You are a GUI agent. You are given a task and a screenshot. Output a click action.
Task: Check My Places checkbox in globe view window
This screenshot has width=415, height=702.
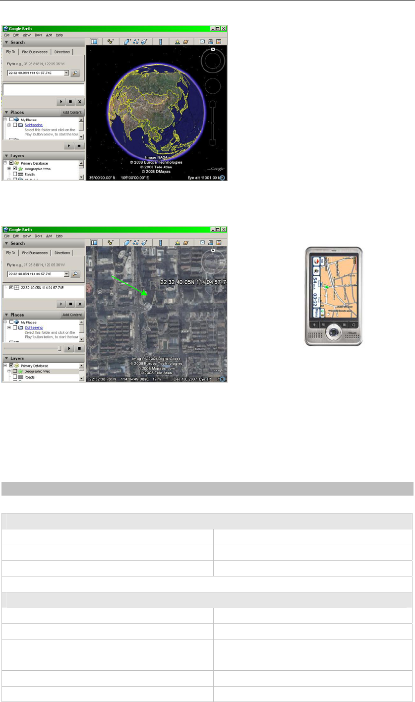11,120
